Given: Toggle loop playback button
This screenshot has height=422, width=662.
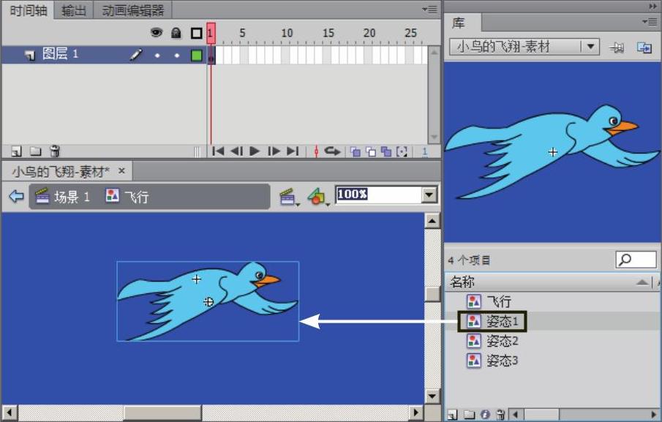Looking at the screenshot, I should [x=332, y=151].
